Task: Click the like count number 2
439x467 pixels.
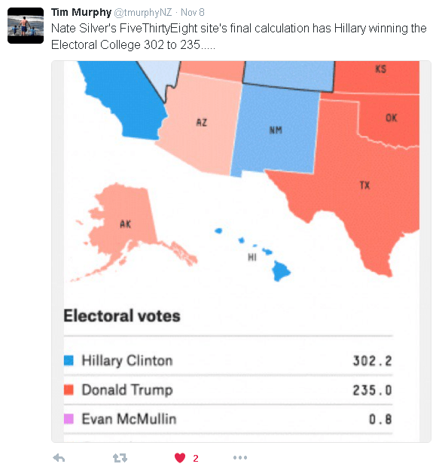Action: (196, 459)
